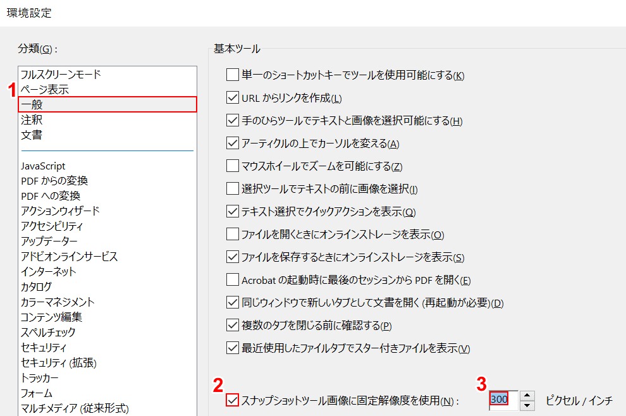Toggle 複数のタブを閉じる前に確認する

coord(232,325)
